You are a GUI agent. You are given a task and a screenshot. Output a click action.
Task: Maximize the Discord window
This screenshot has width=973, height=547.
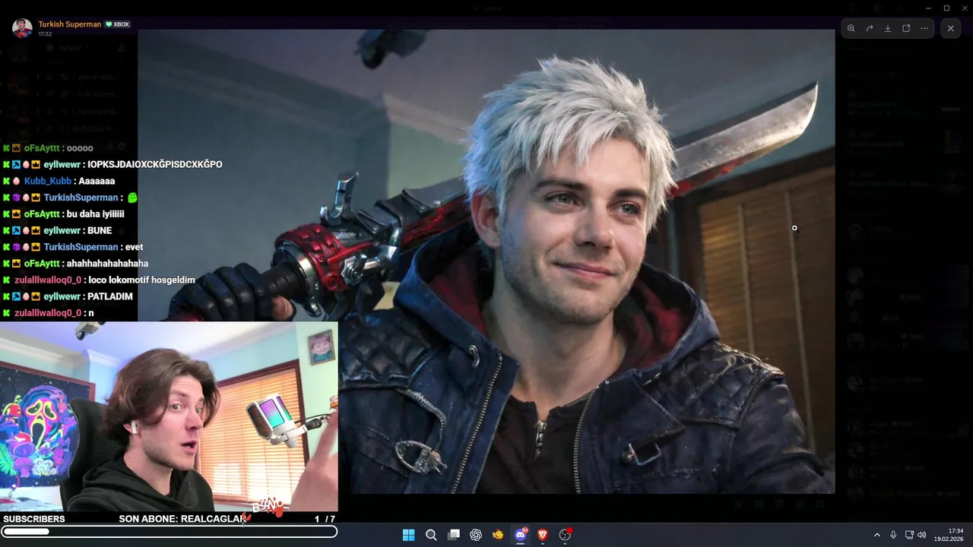click(946, 8)
